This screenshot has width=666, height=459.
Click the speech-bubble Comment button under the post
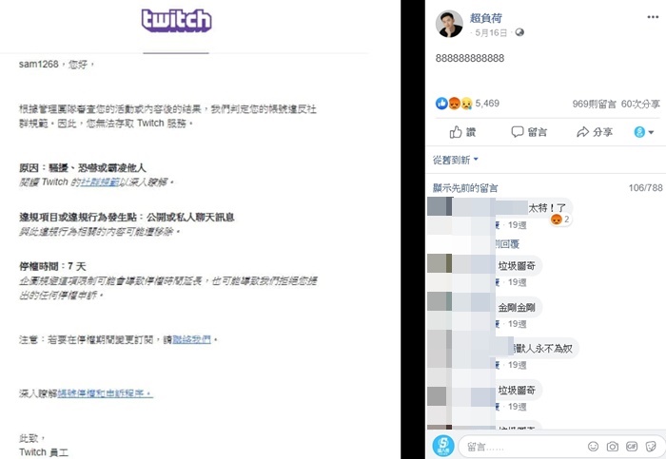529,133
